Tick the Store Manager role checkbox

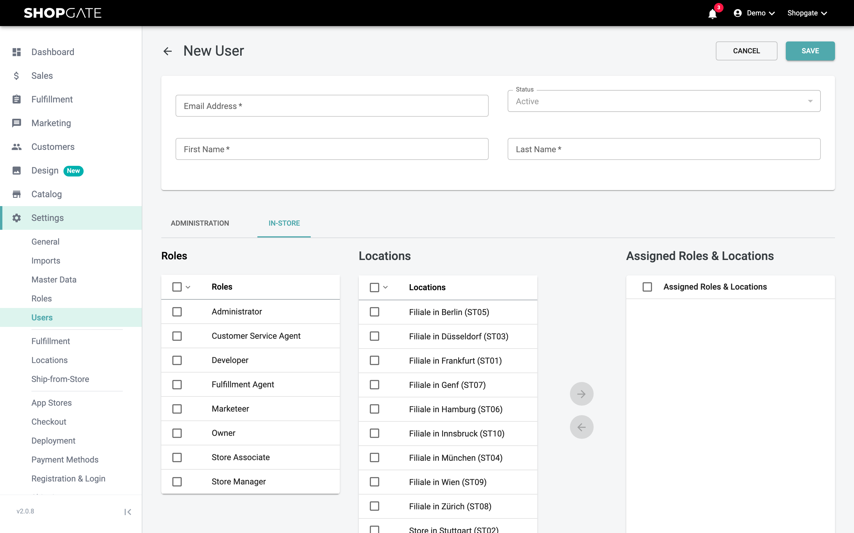177,481
